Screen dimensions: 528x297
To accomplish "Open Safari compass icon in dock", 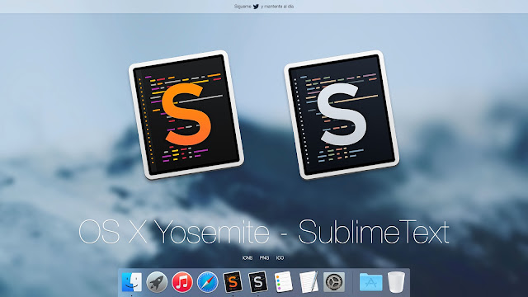I will click(207, 282).
